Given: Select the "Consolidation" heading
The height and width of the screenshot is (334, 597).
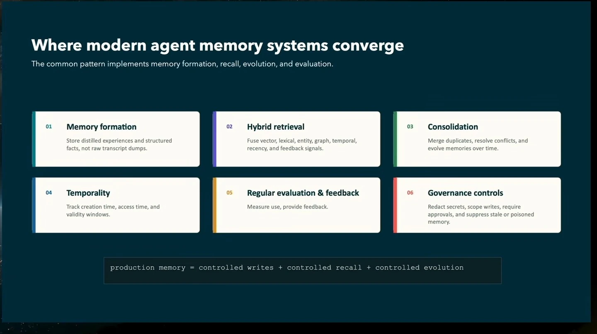Looking at the screenshot, I should [x=453, y=127].
